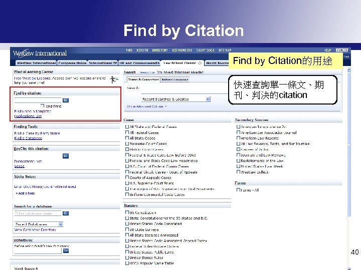Click the Find a Database link
Screen dimensions: 361x270
[28, 138]
